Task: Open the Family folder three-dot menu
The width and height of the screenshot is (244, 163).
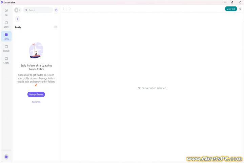Action: (56, 27)
